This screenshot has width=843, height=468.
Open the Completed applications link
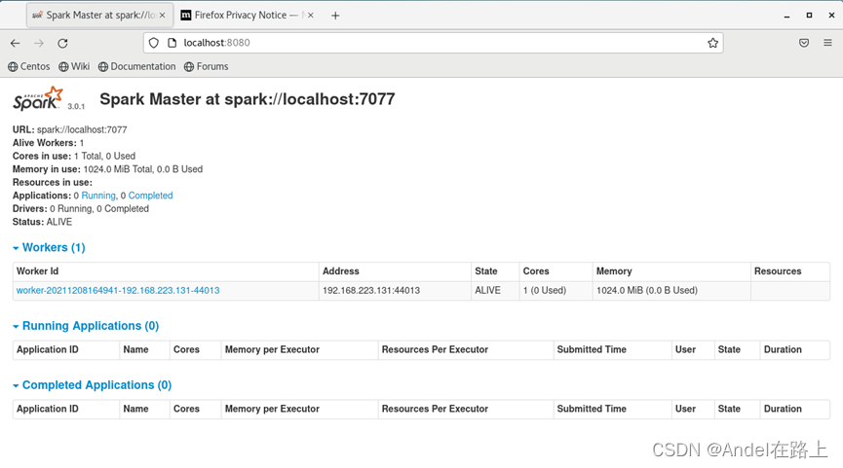click(150, 196)
